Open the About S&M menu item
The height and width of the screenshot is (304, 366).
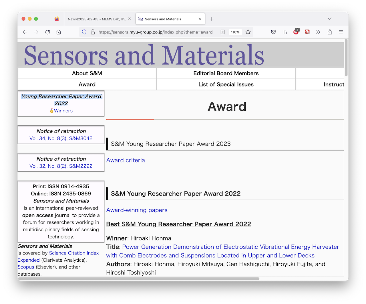87,73
